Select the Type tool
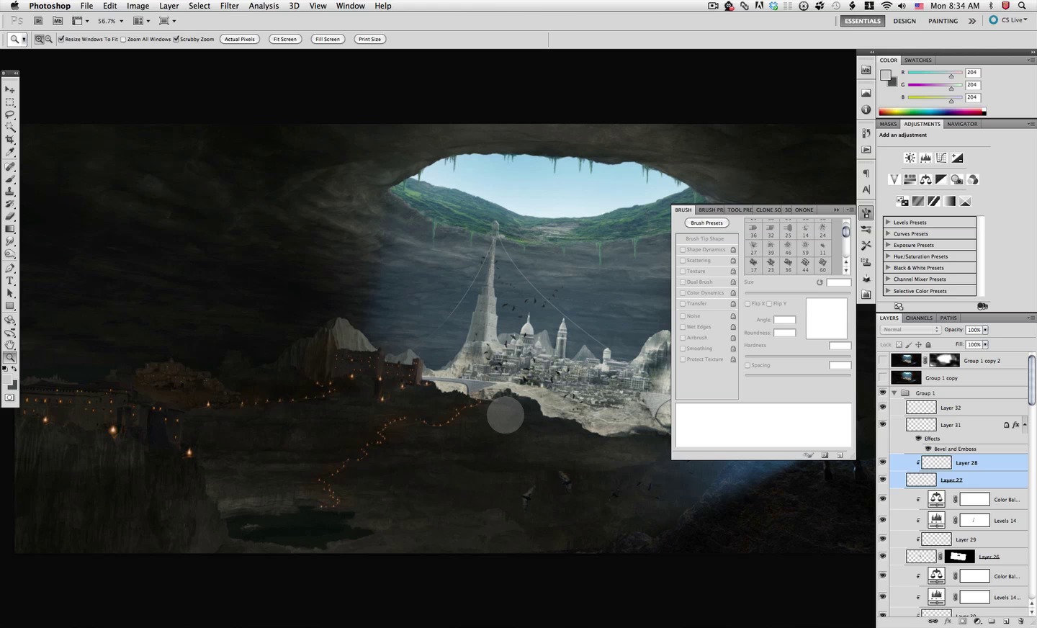 click(x=10, y=280)
